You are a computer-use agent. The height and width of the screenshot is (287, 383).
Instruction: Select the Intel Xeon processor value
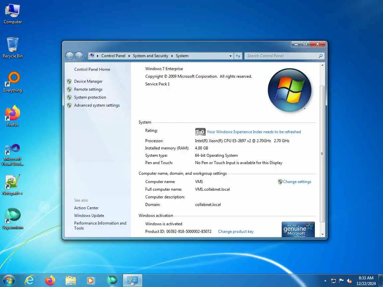pos(242,141)
